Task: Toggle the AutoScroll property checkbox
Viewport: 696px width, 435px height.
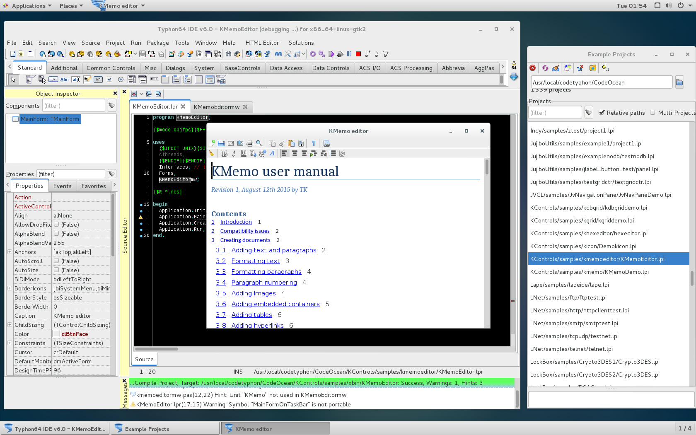Action: pyautogui.click(x=56, y=261)
